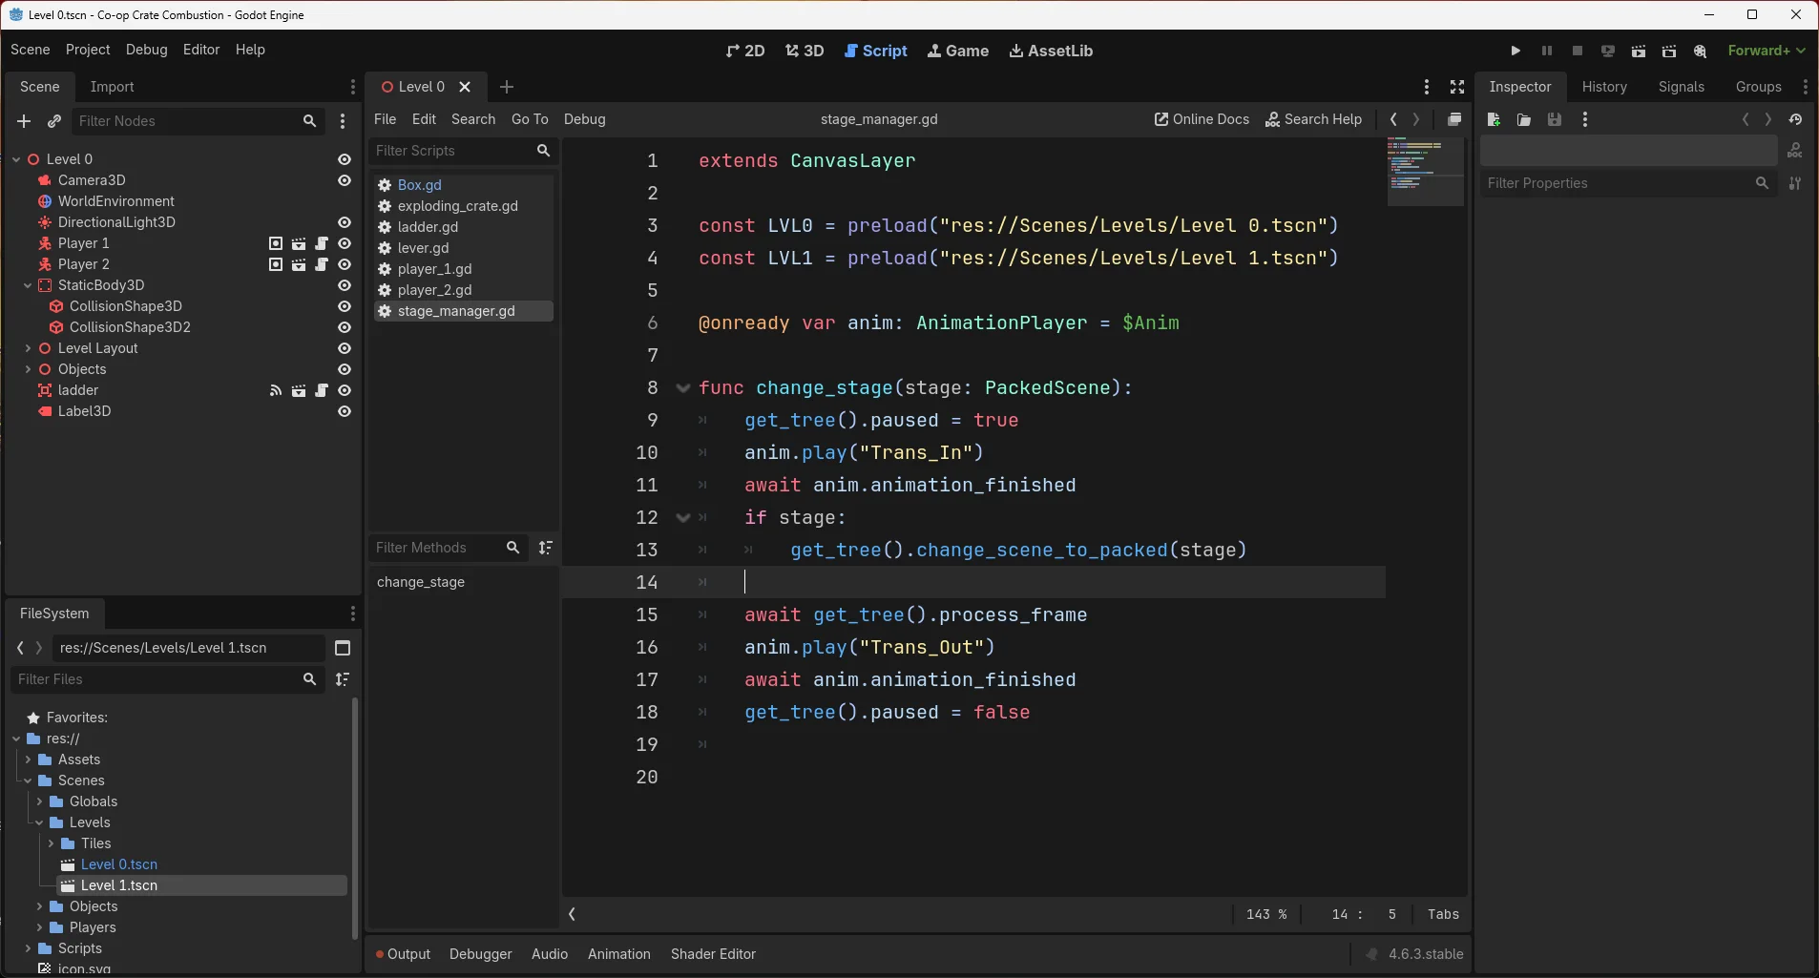Save the edited resource in Inspector
The image size is (1819, 978).
[x=1555, y=119]
